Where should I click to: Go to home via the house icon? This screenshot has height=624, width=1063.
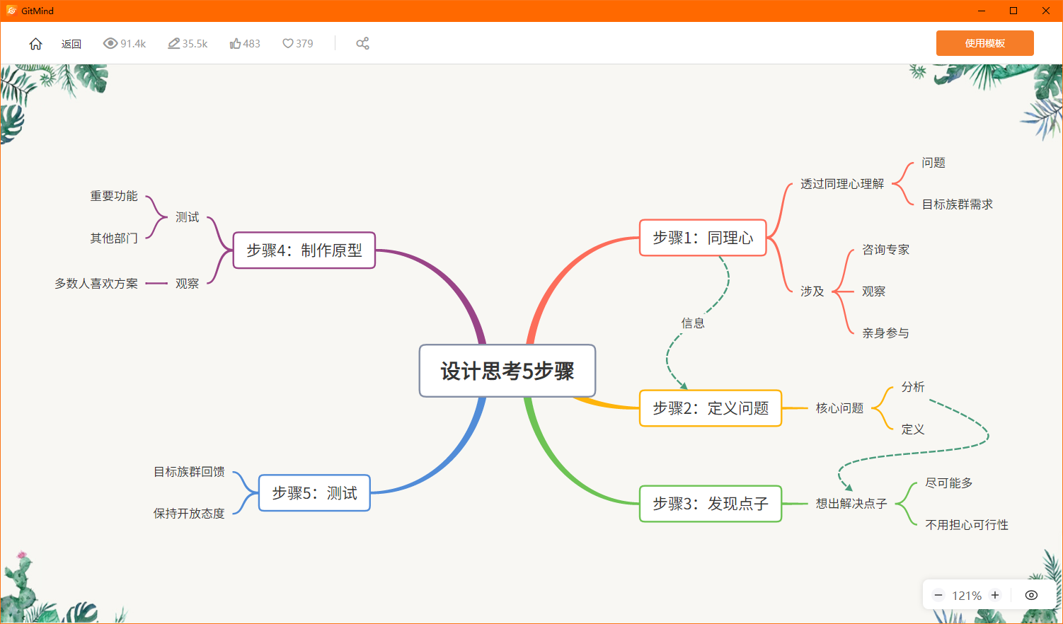[35, 43]
